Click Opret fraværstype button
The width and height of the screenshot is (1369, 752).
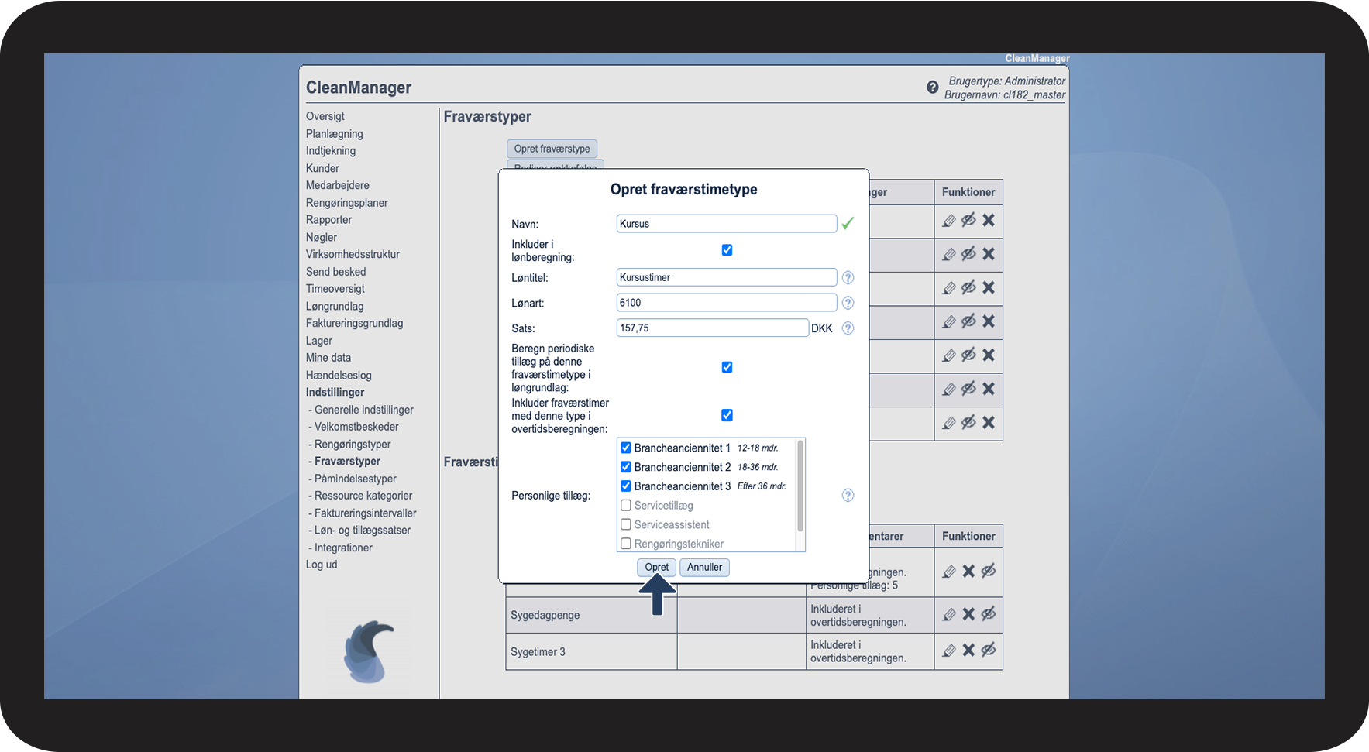tap(552, 149)
